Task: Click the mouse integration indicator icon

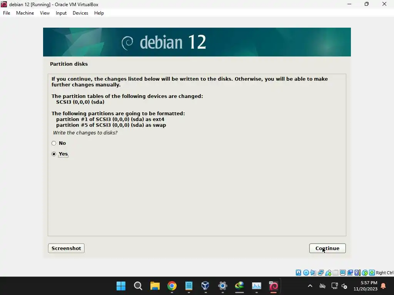Action: coord(365,272)
